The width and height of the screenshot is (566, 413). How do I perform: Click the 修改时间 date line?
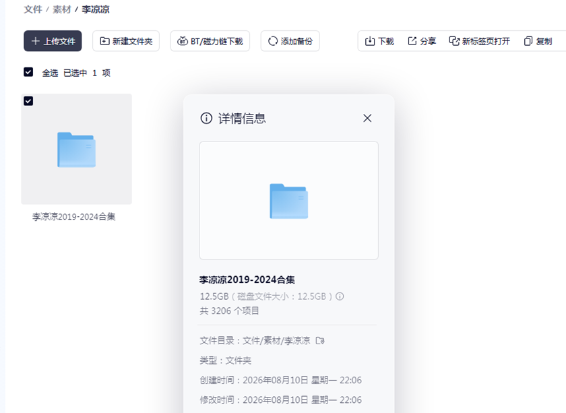[x=281, y=400]
